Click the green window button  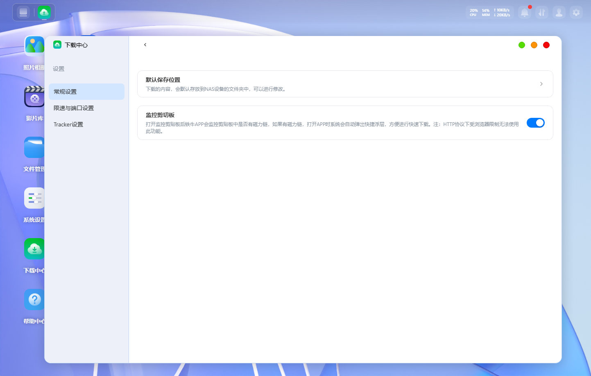click(x=522, y=45)
